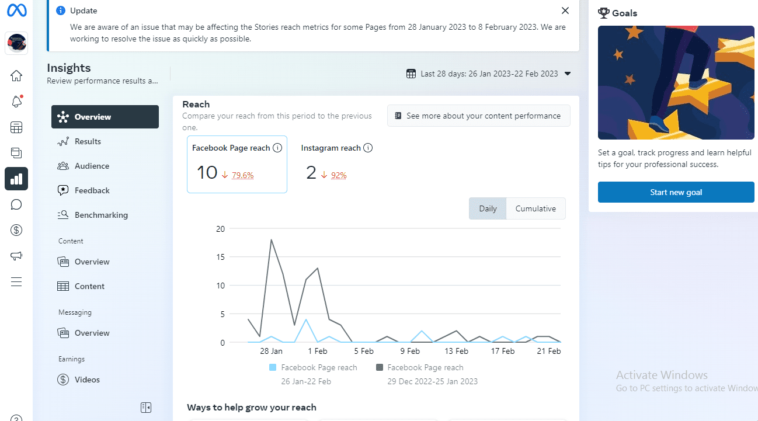758x421 pixels.
Task: Click the 79.6% decrease link
Action: tap(242, 175)
